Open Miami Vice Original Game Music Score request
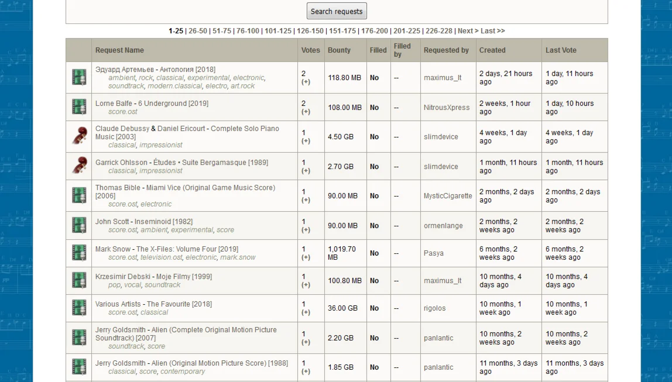The image size is (672, 382). [185, 191]
